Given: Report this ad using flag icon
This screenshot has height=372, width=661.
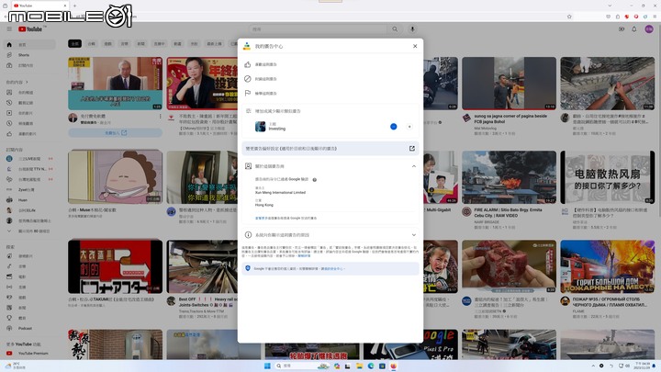Looking at the screenshot, I should point(248,93).
